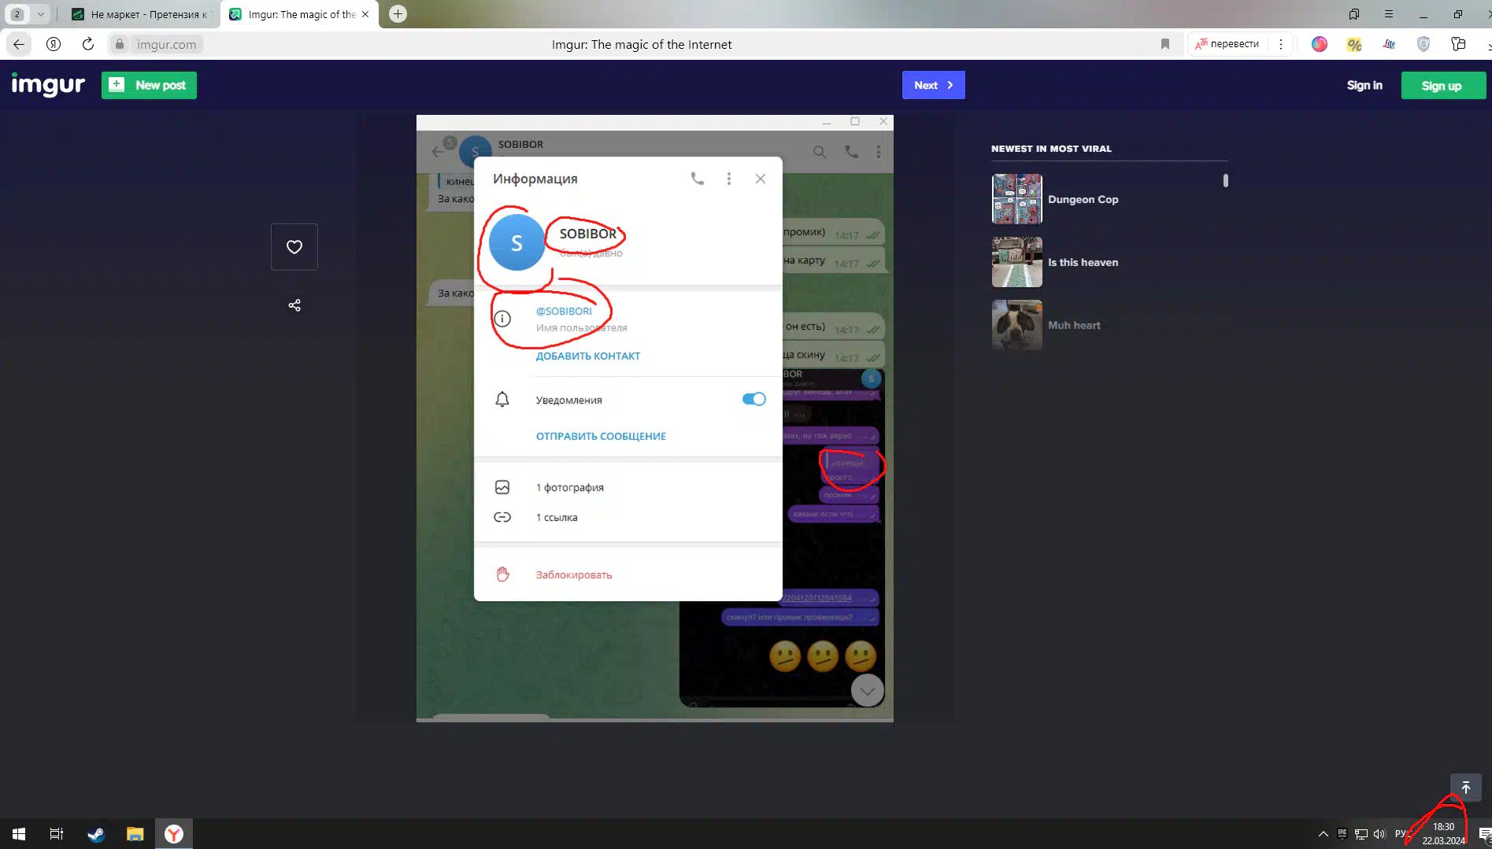The image size is (1492, 849).
Task: Favorite the post with the heart icon
Action: coord(294,247)
